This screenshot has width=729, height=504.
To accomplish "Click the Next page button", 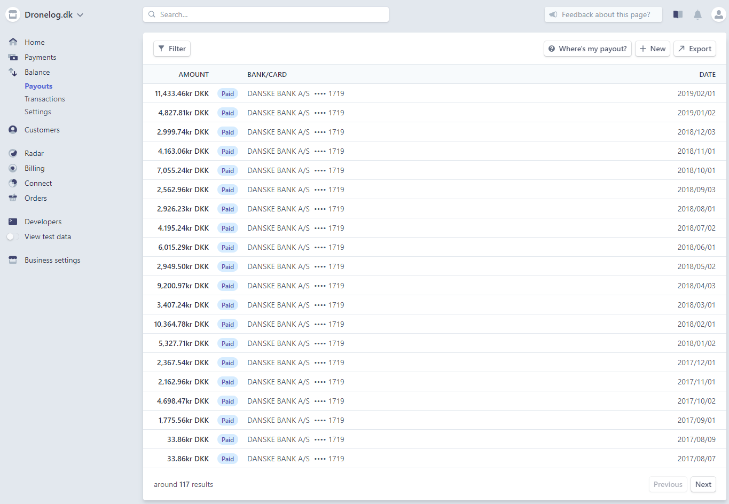I will point(703,484).
